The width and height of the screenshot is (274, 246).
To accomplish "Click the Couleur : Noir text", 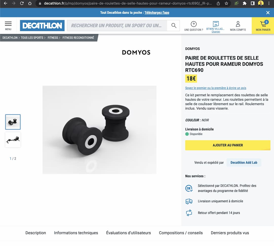I will (x=197, y=120).
